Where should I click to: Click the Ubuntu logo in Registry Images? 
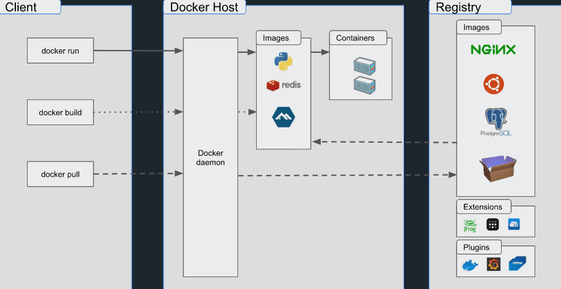493,85
